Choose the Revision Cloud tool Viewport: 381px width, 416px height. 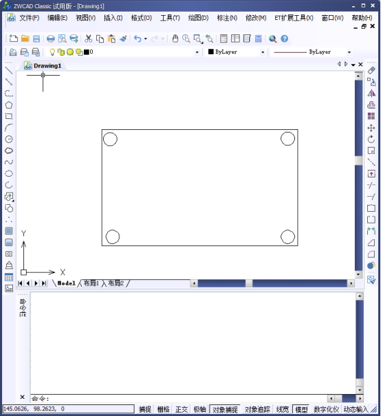coord(9,151)
